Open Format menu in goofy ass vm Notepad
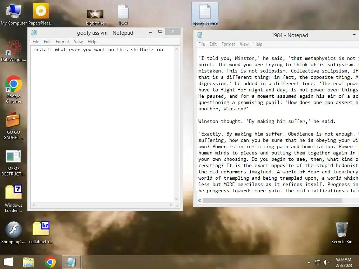359x269 pixels. (x=62, y=42)
